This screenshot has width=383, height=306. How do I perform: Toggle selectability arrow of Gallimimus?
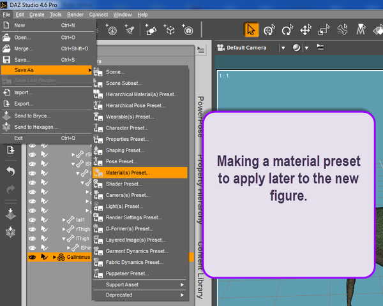(44, 257)
